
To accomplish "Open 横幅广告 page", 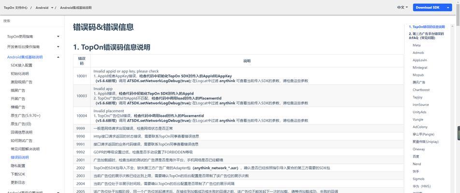I will (x=18, y=107).
